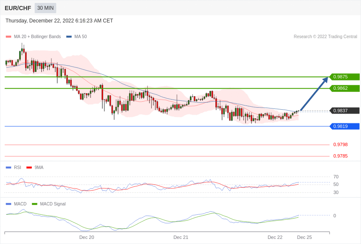361x244 pixels.
Task: Click the MACD Signal legend swatch
Action: point(34,204)
